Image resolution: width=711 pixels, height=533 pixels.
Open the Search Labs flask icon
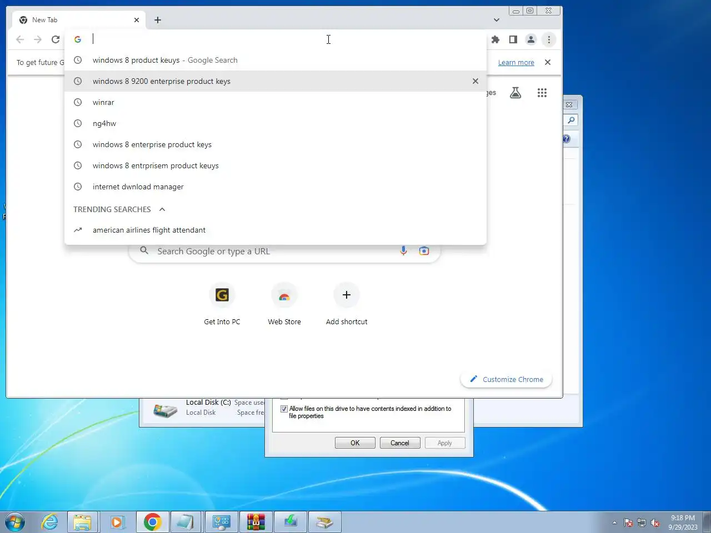[x=515, y=93]
